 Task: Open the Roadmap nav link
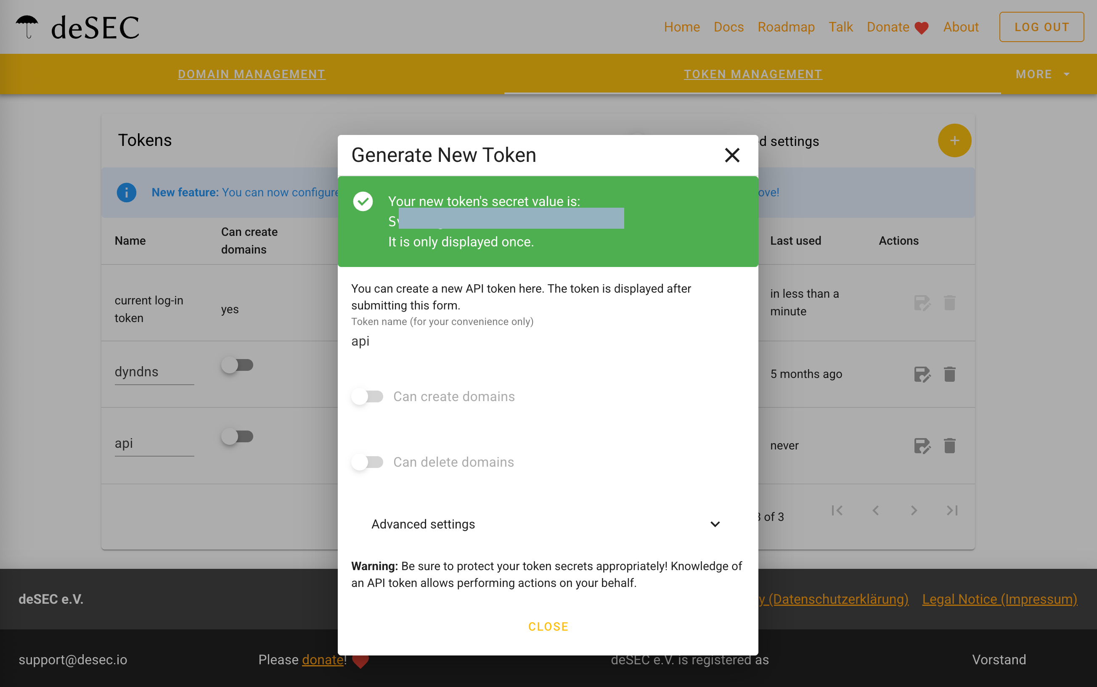pyautogui.click(x=786, y=27)
